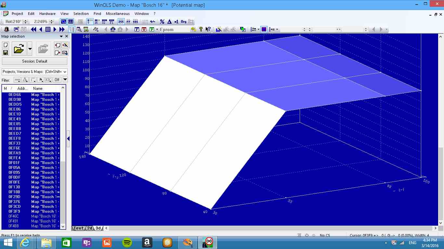This screenshot has width=444, height=249.
Task: Open the P button dropdown arrow
Action: (157, 30)
